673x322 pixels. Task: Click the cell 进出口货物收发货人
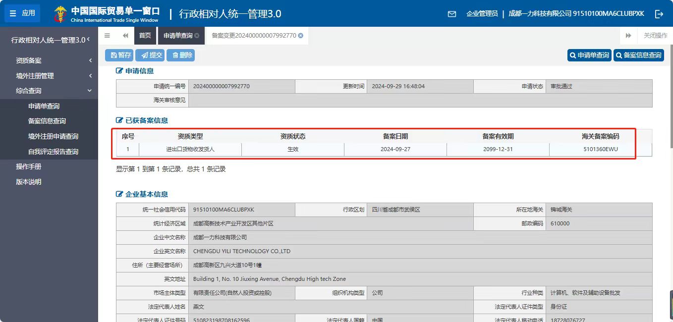tap(190, 149)
